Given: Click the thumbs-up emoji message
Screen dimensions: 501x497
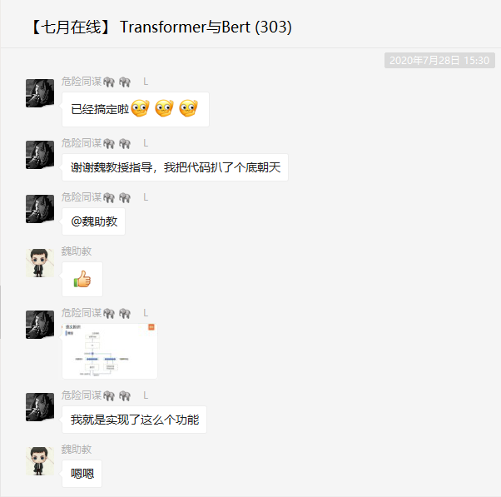Looking at the screenshot, I should [82, 280].
